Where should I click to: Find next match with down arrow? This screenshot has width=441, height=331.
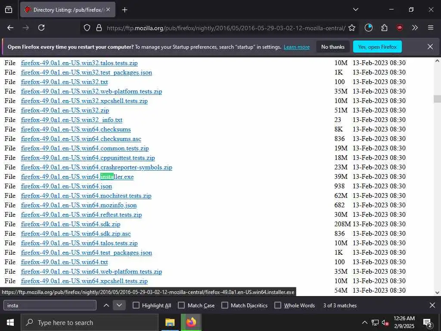pos(119,305)
